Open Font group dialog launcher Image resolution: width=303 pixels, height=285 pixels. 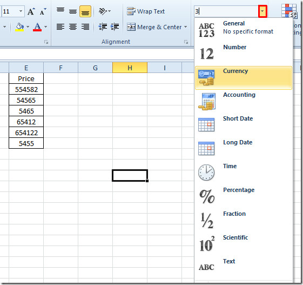[x=46, y=42]
